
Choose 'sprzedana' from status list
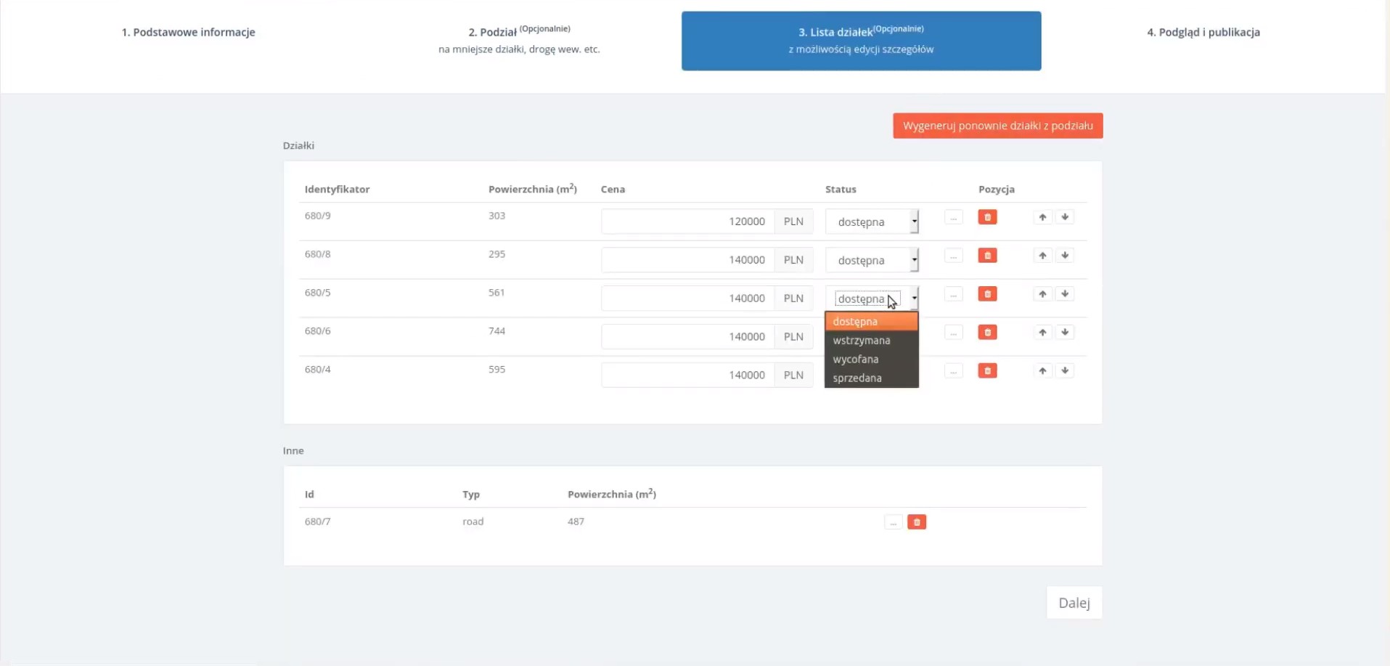pos(857,378)
